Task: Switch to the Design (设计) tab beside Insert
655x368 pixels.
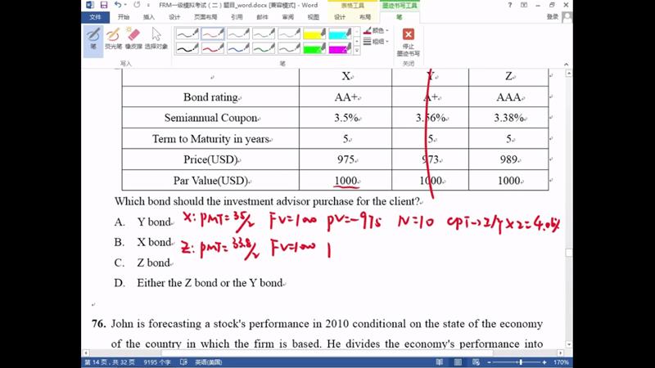Action: pyautogui.click(x=174, y=17)
